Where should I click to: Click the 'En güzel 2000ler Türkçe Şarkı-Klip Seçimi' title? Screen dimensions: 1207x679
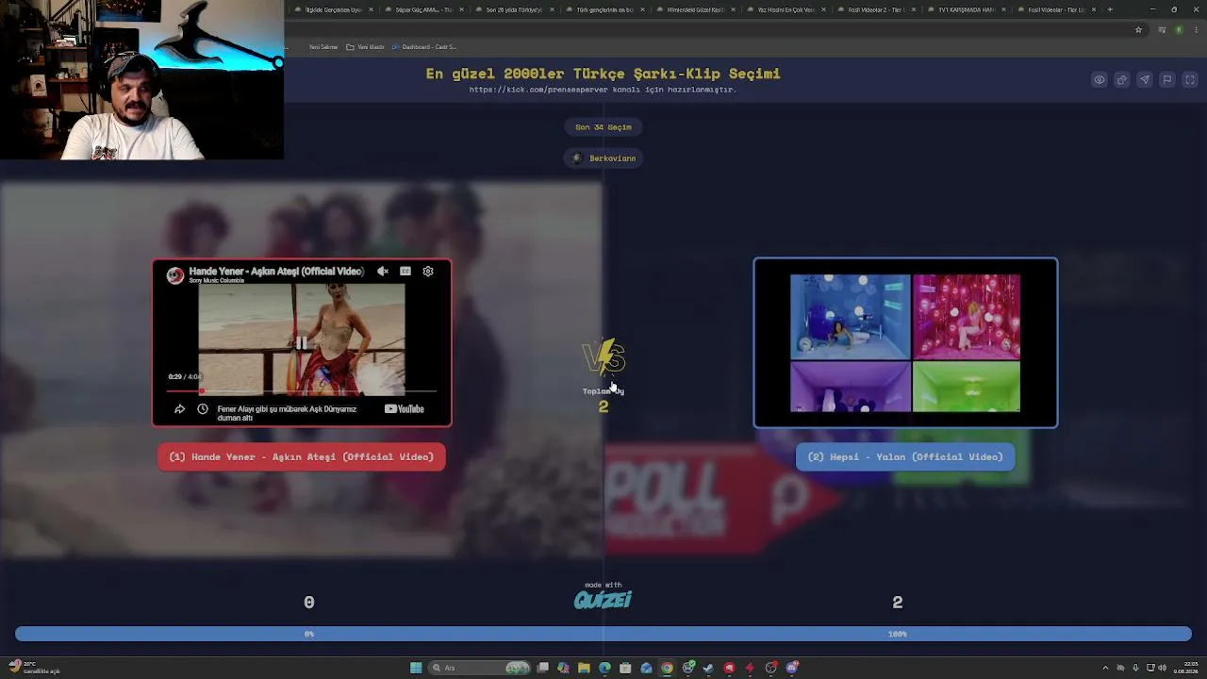coord(603,74)
